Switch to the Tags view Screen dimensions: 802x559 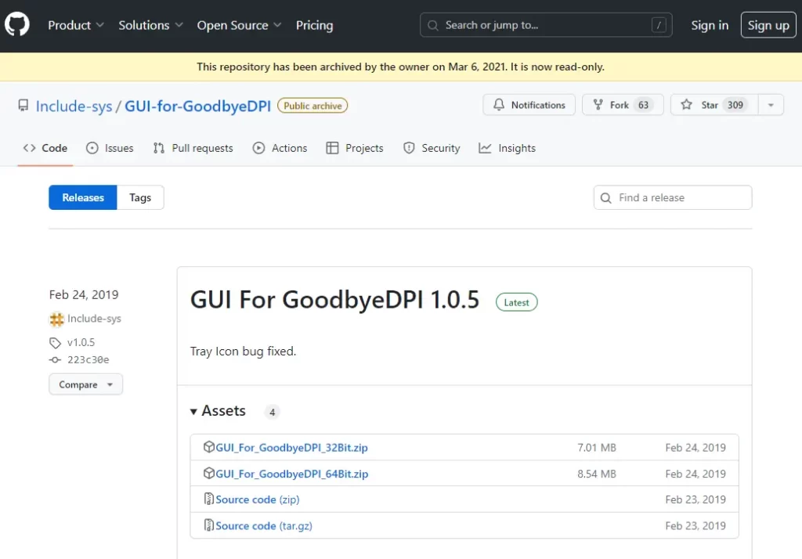[x=140, y=197]
